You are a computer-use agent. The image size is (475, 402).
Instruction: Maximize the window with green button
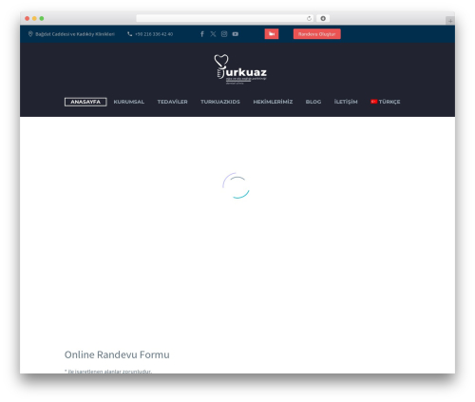point(42,18)
